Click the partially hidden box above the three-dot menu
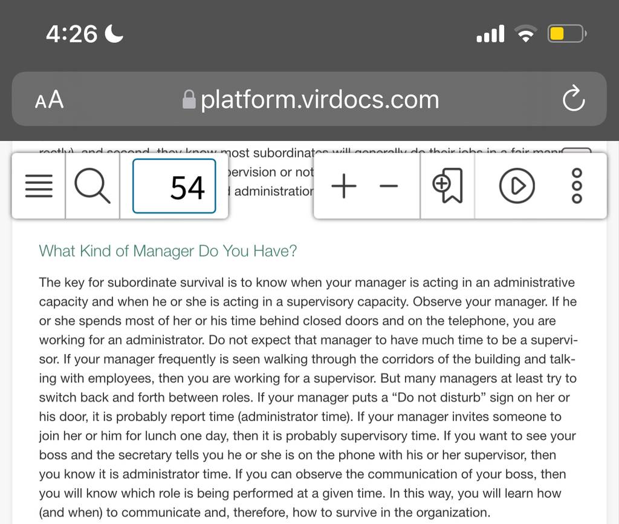 [x=576, y=151]
